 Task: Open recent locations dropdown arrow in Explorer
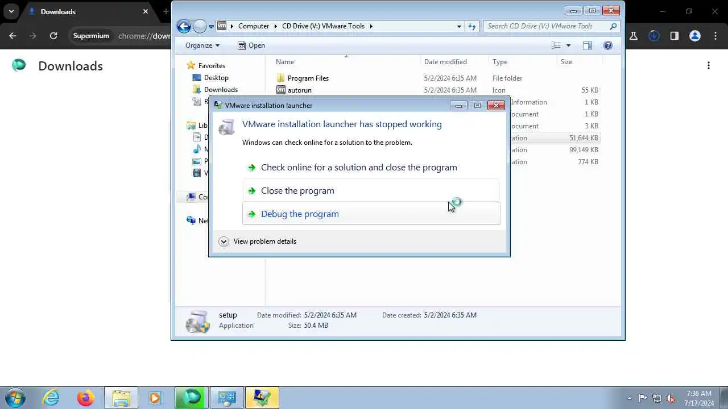pos(211,26)
